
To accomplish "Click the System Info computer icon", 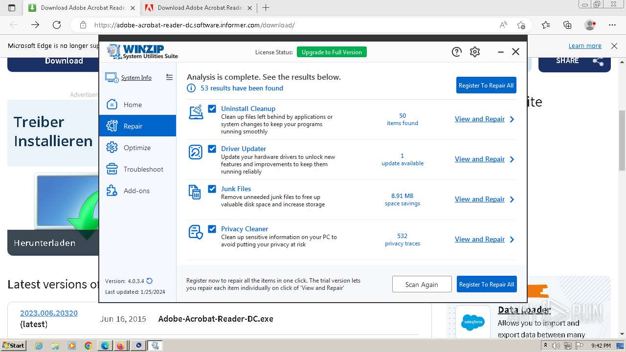I will tap(112, 78).
